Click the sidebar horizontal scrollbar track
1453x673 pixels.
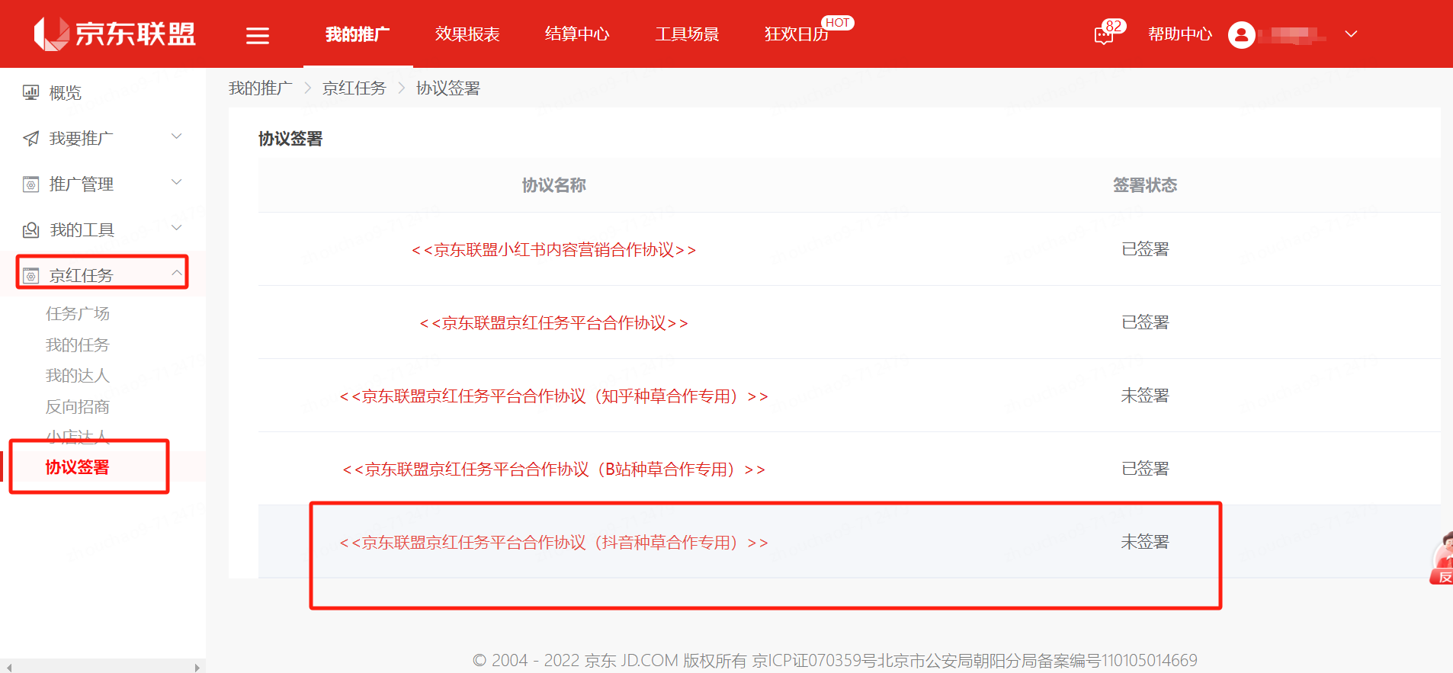click(x=103, y=667)
